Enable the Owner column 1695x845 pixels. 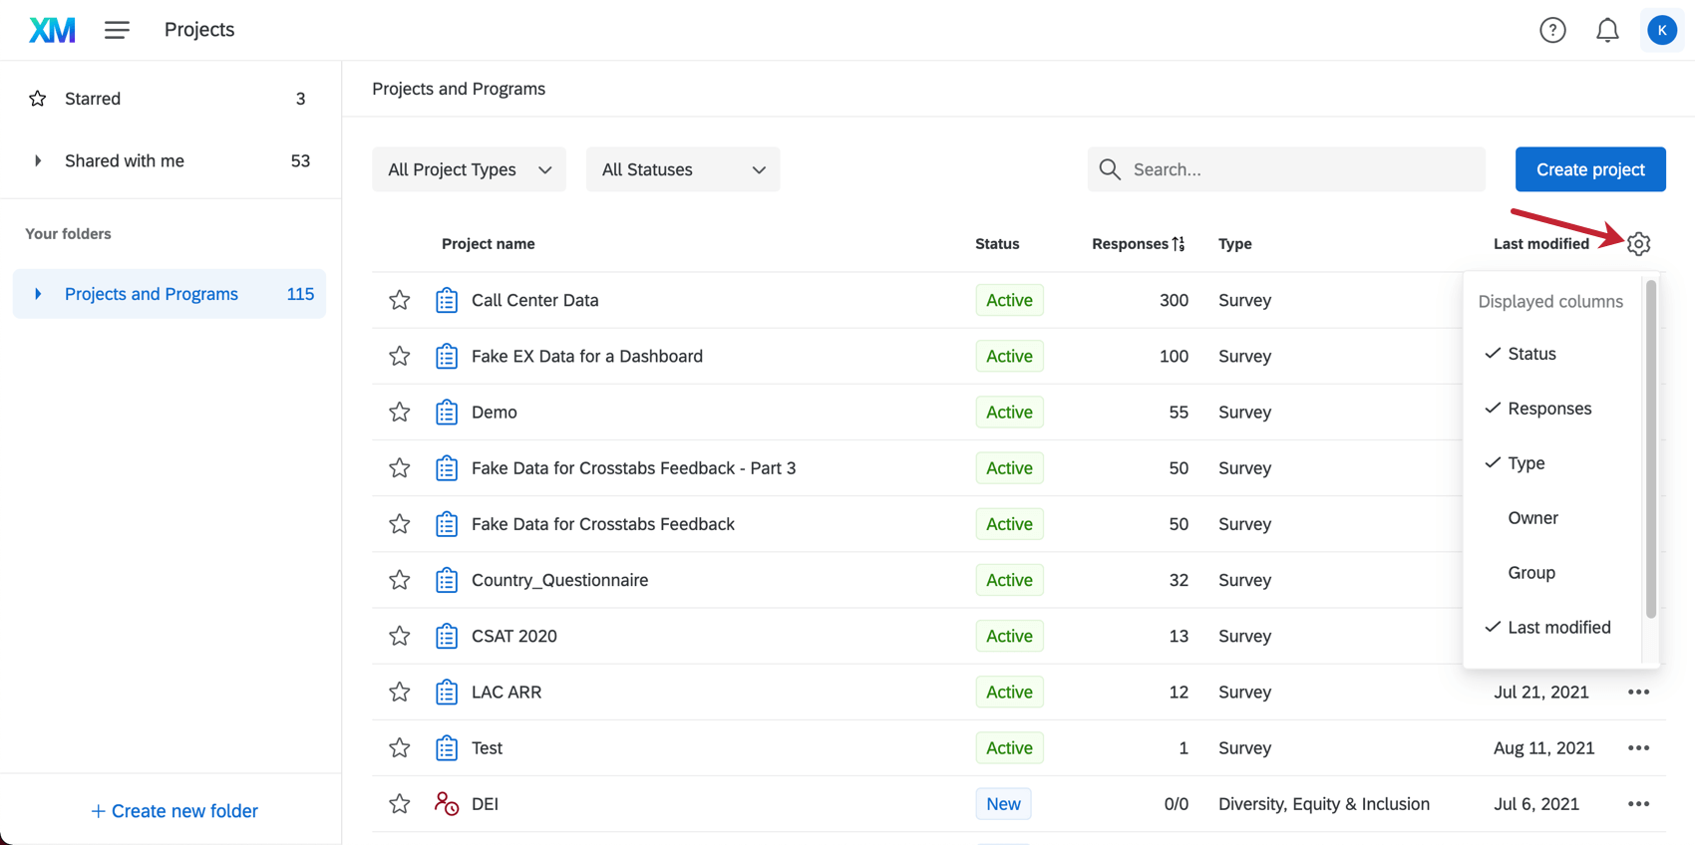(1532, 518)
